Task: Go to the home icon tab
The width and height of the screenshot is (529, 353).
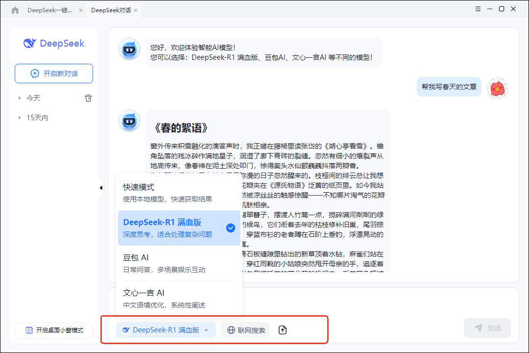Action: coord(15,10)
